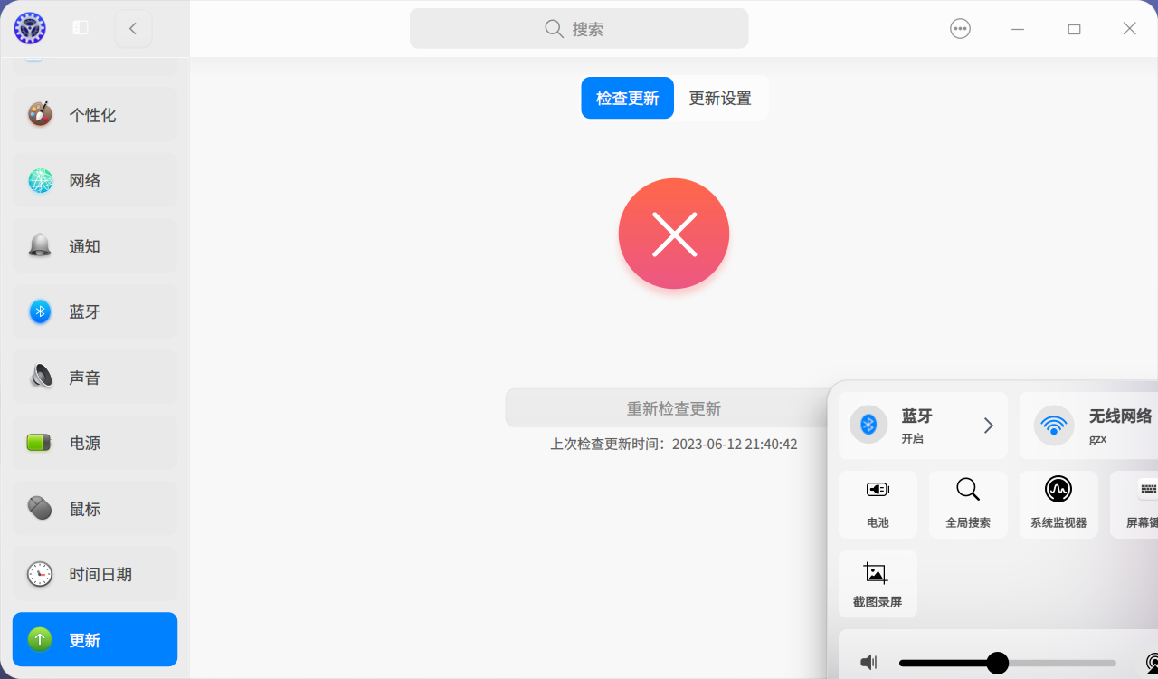Click the 重新检查更新 button
Image resolution: width=1158 pixels, height=679 pixels.
(674, 408)
